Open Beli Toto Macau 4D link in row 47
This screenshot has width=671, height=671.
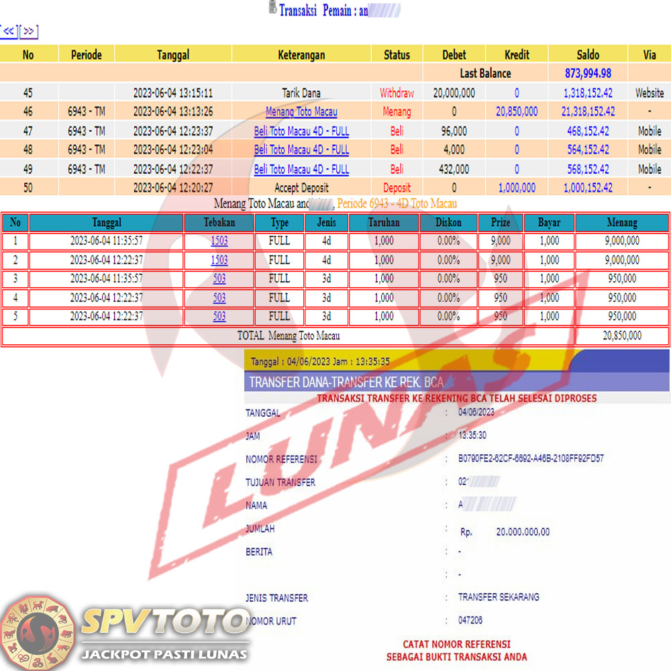coord(301,131)
